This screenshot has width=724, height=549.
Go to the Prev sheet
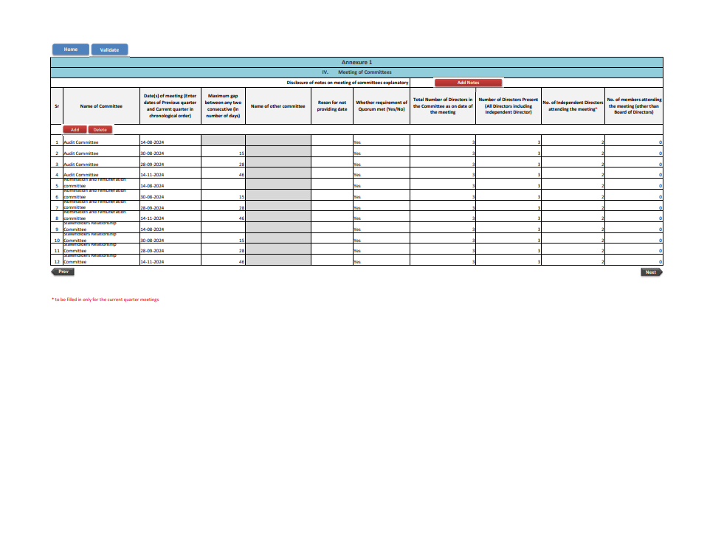(x=63, y=272)
